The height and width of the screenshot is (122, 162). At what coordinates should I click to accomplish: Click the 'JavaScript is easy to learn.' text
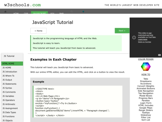pos(46,43)
